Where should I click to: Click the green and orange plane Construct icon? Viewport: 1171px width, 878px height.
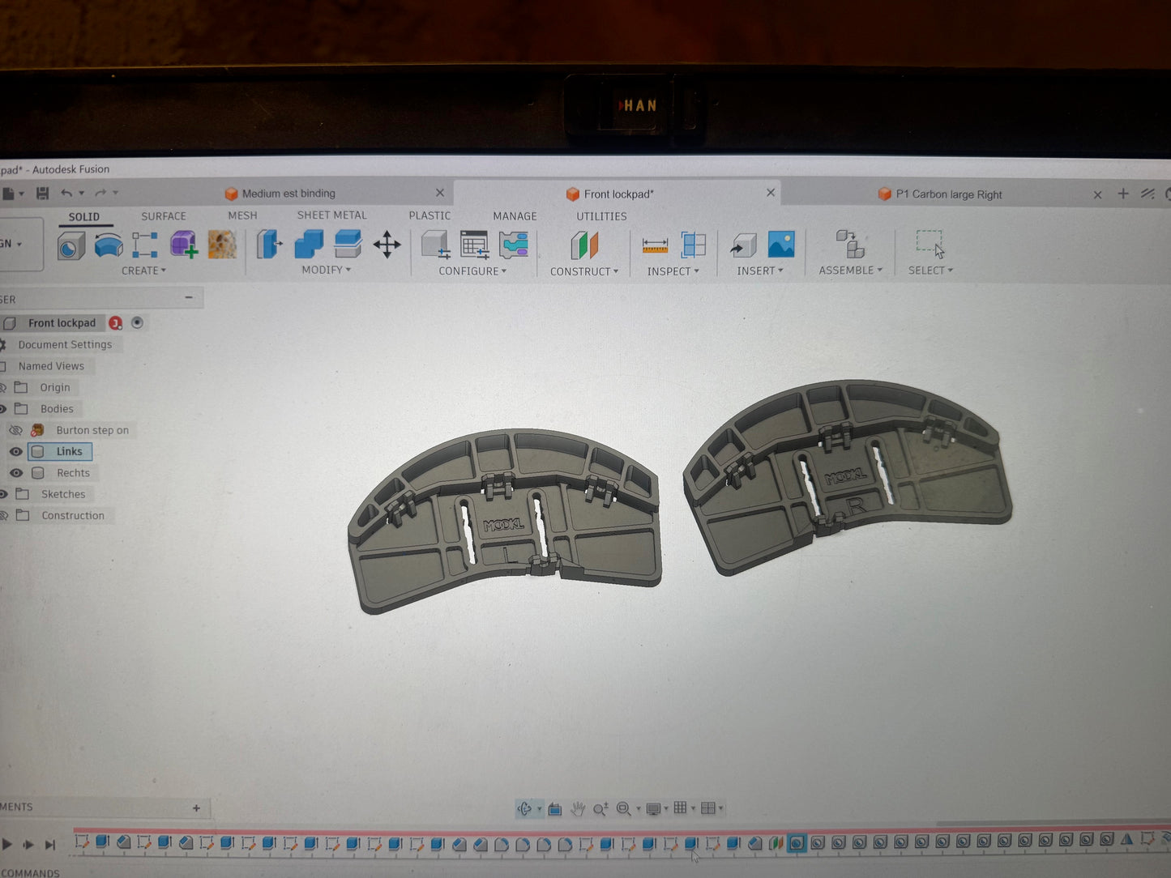tap(583, 245)
